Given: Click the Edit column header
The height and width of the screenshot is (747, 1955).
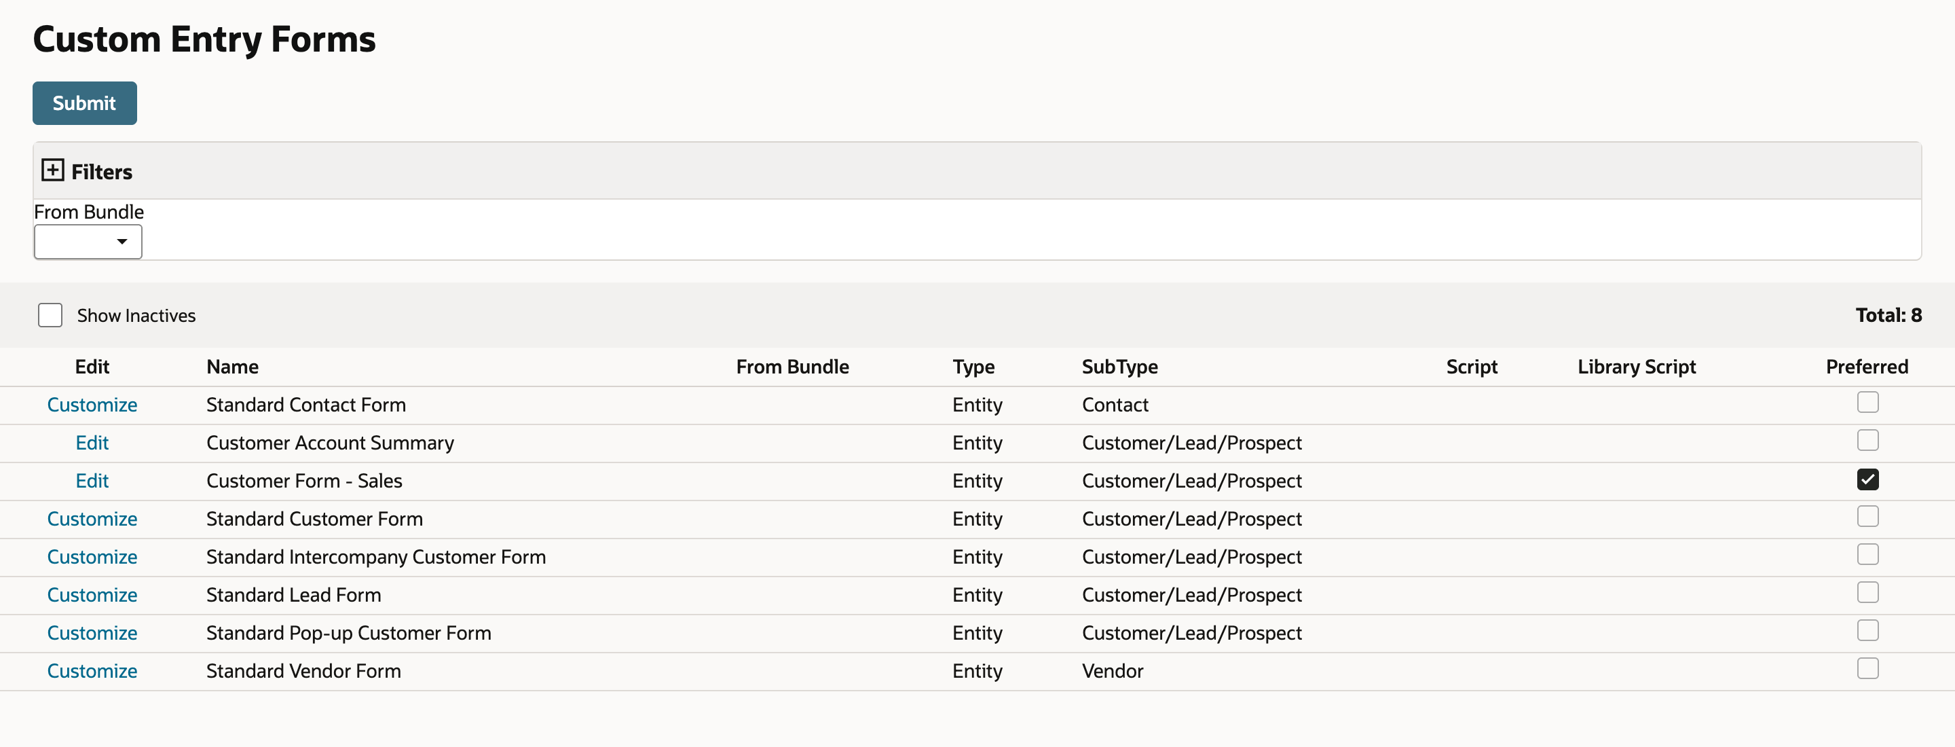Looking at the screenshot, I should coord(92,367).
